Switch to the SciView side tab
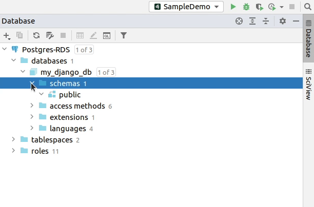The height and width of the screenshot is (207, 314). (x=308, y=83)
